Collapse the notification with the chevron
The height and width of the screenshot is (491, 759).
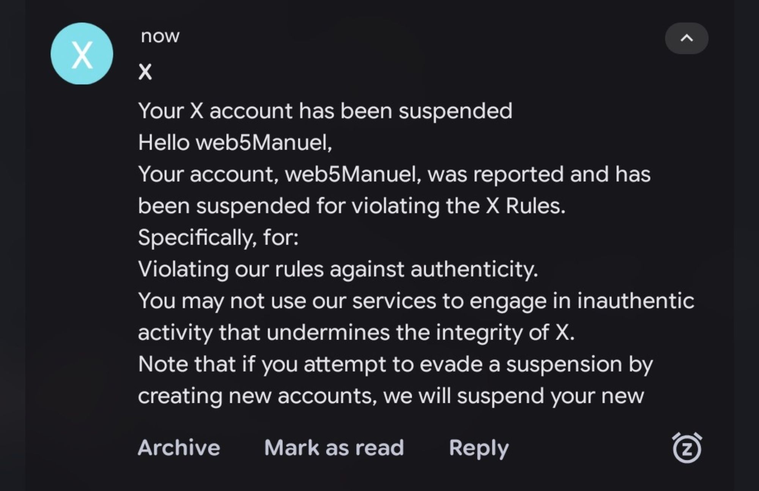[686, 38]
